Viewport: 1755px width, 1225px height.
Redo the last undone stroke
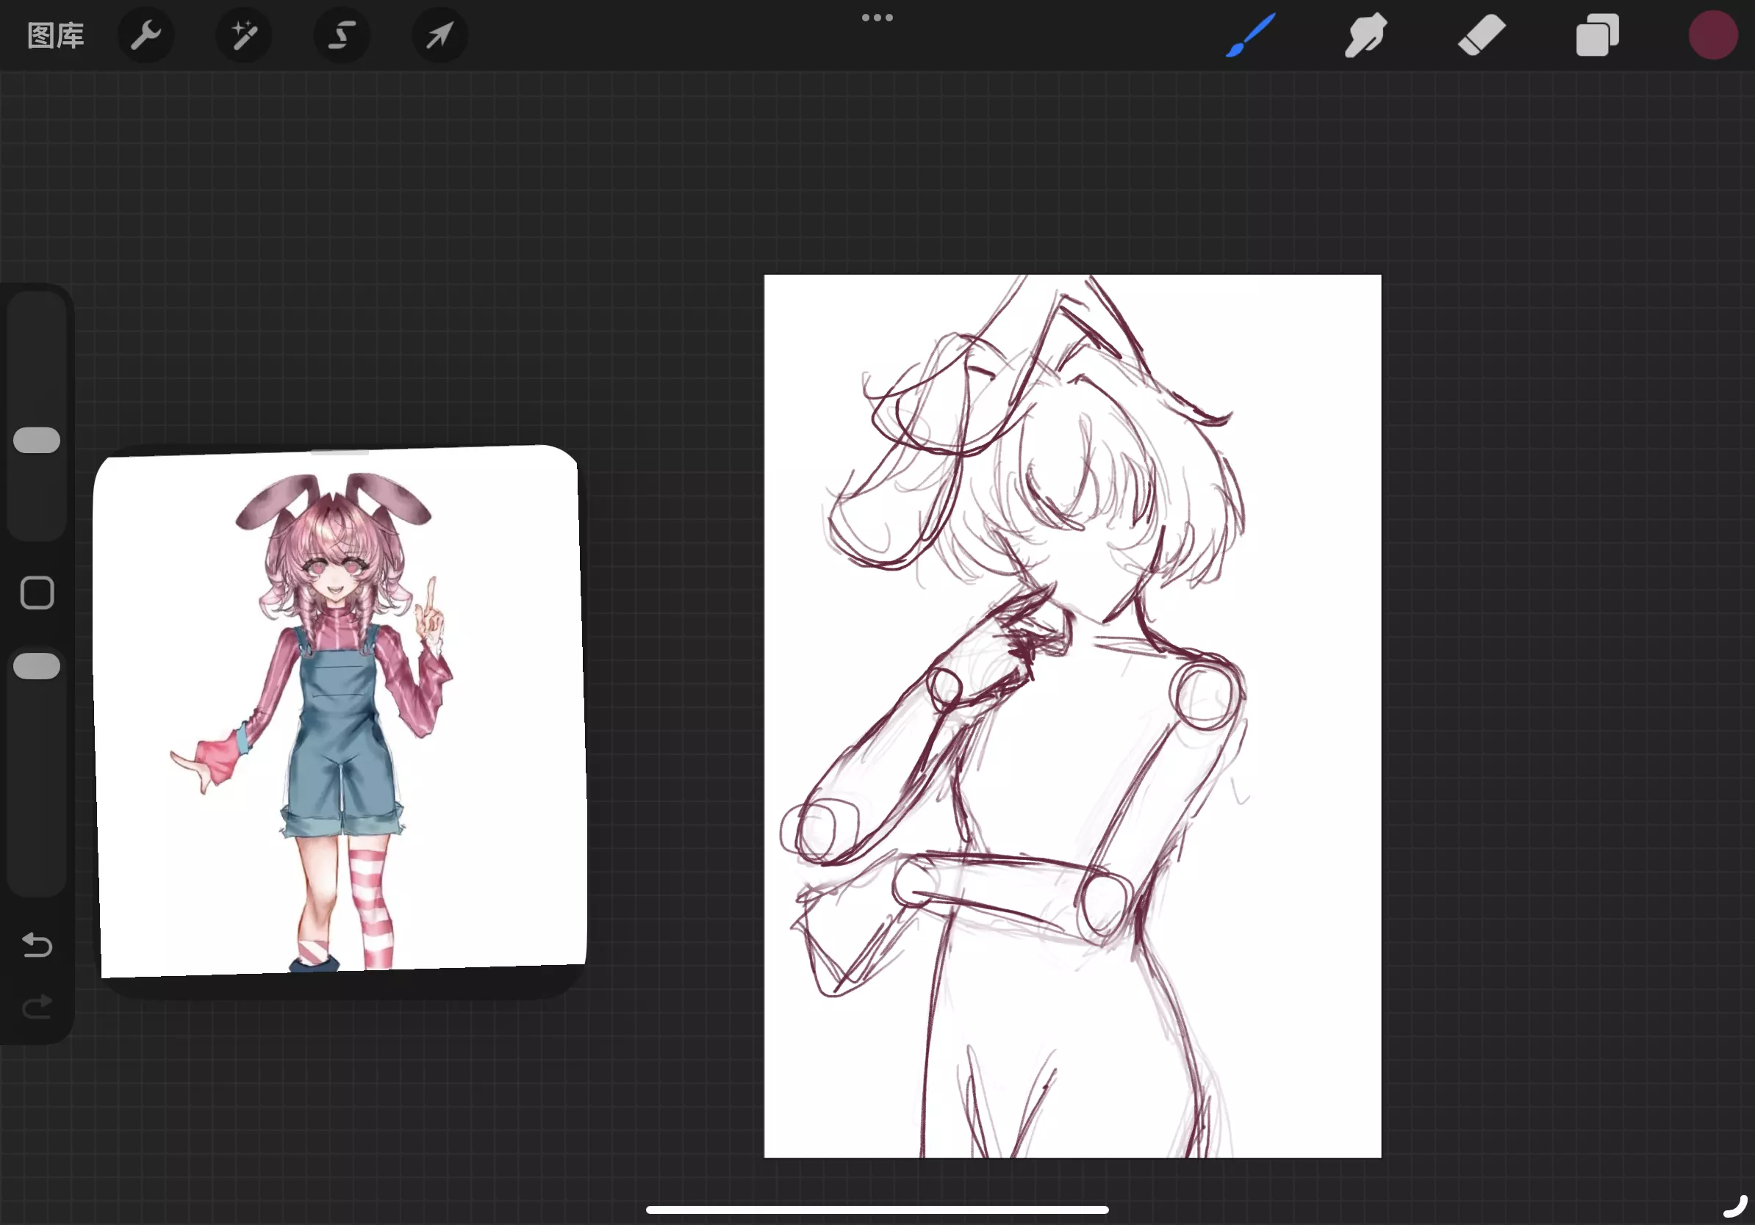37,1007
